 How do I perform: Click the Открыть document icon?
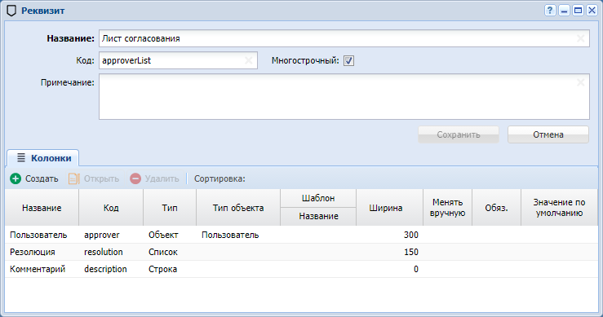pyautogui.click(x=73, y=178)
